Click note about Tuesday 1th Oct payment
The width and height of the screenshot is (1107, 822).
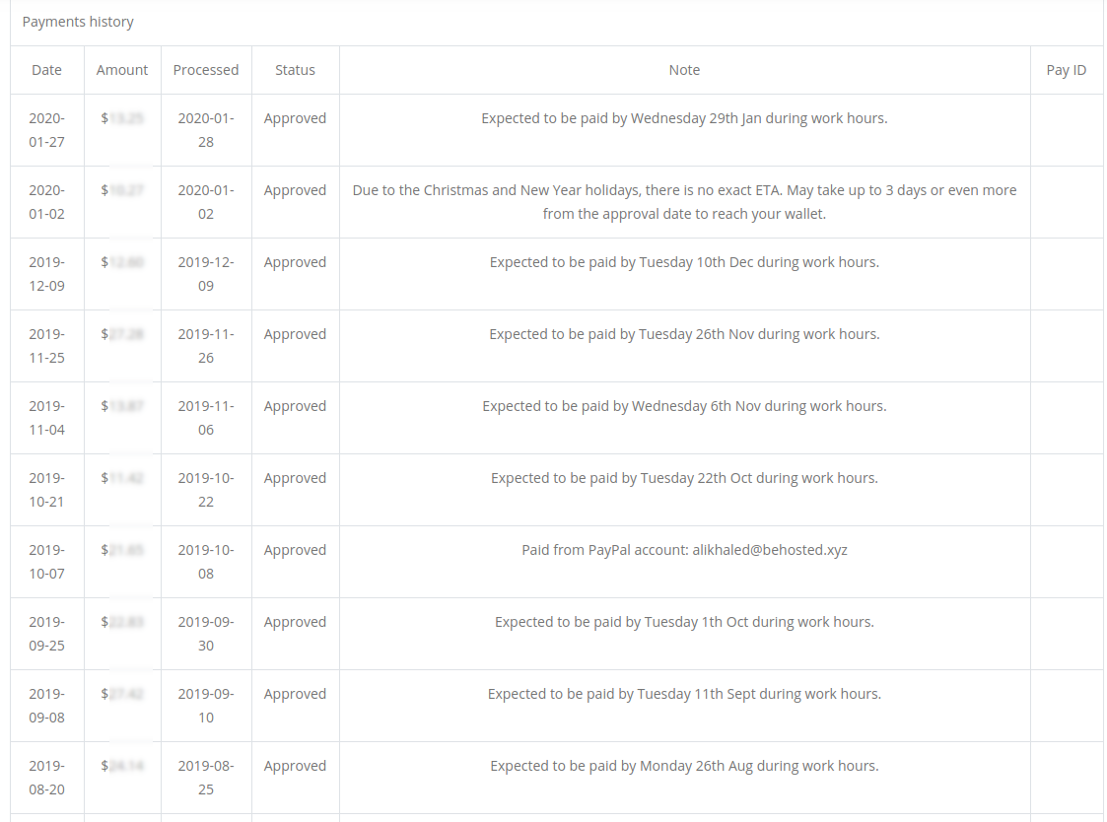(684, 622)
